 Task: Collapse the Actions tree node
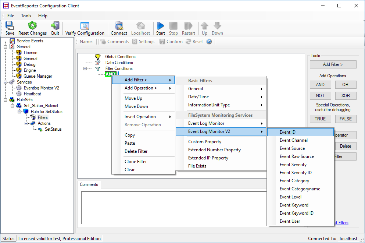26,123
